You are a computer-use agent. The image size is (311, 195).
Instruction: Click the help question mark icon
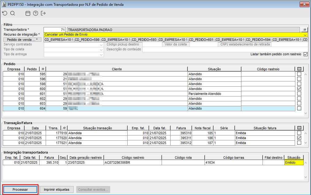point(36,13)
